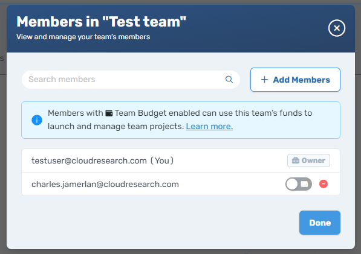Click the briefcase icon in Owner badge
361x254 pixels.
pyautogui.click(x=296, y=160)
